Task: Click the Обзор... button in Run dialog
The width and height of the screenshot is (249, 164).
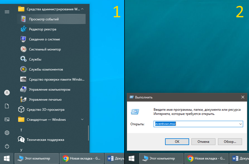Action: pyautogui.click(x=230, y=141)
